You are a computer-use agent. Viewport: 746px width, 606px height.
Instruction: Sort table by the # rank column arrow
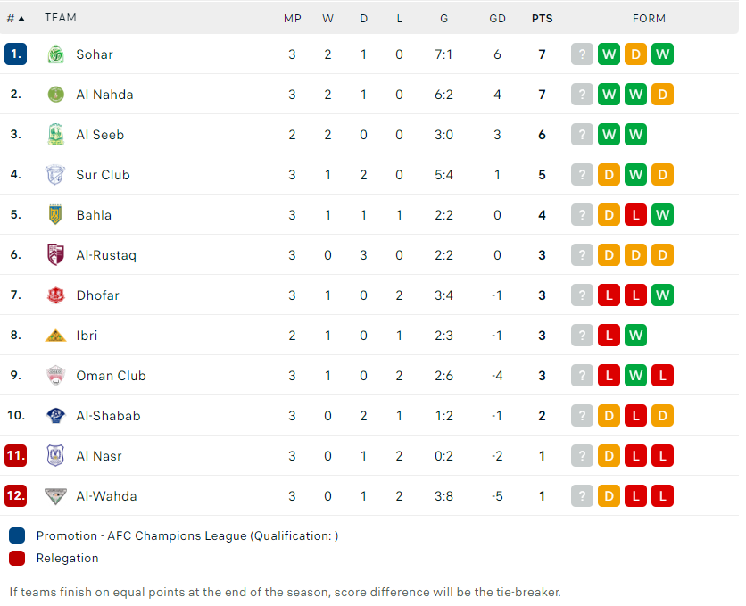click(x=21, y=19)
